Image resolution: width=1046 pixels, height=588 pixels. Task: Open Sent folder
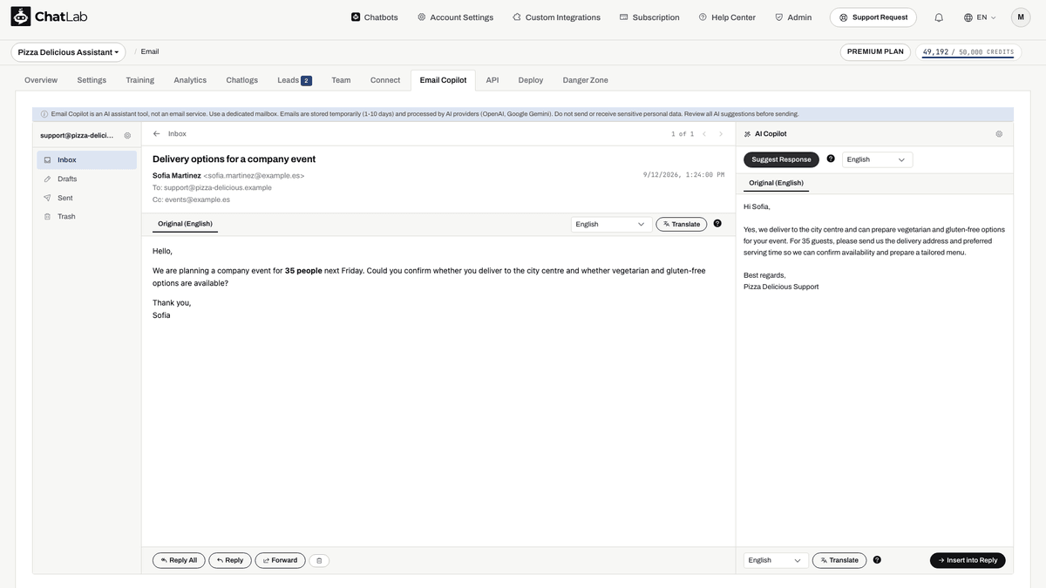pyautogui.click(x=86, y=198)
